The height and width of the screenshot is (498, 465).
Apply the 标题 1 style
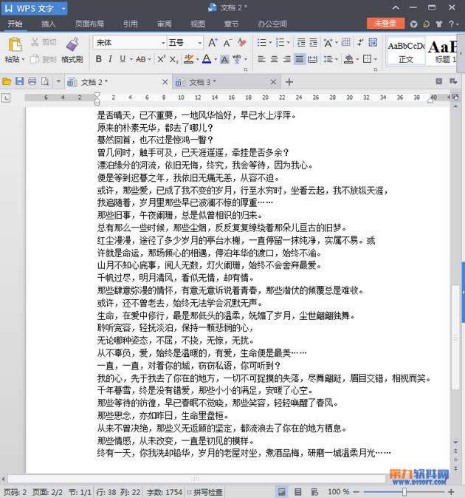click(442, 52)
